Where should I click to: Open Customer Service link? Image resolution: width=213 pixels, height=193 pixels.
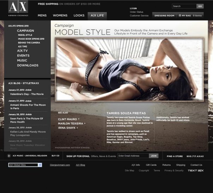tap(139, 16)
